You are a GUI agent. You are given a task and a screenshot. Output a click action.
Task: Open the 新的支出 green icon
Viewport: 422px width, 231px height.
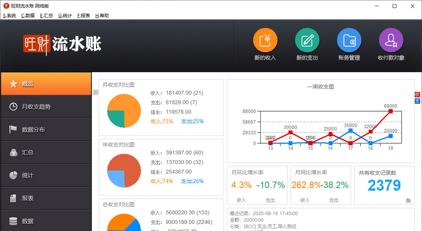point(307,40)
